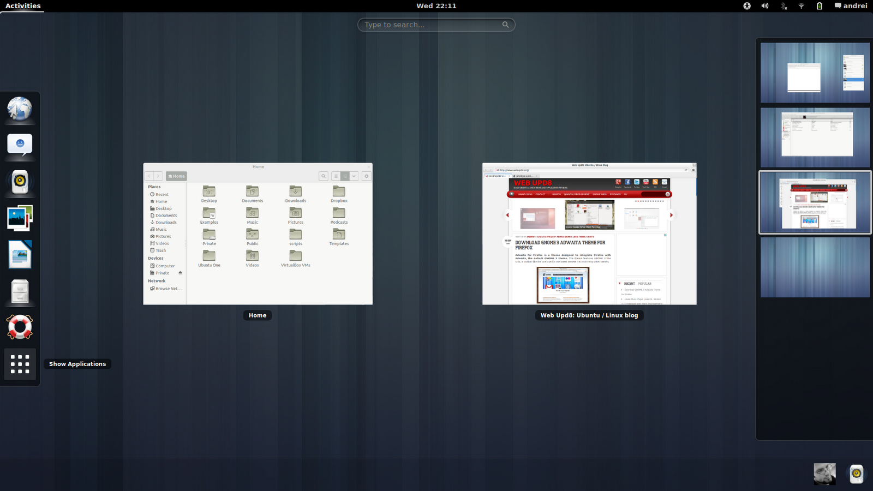873x491 pixels.
Task: Click the accessibility icon in the top bar
Action: pyautogui.click(x=746, y=6)
